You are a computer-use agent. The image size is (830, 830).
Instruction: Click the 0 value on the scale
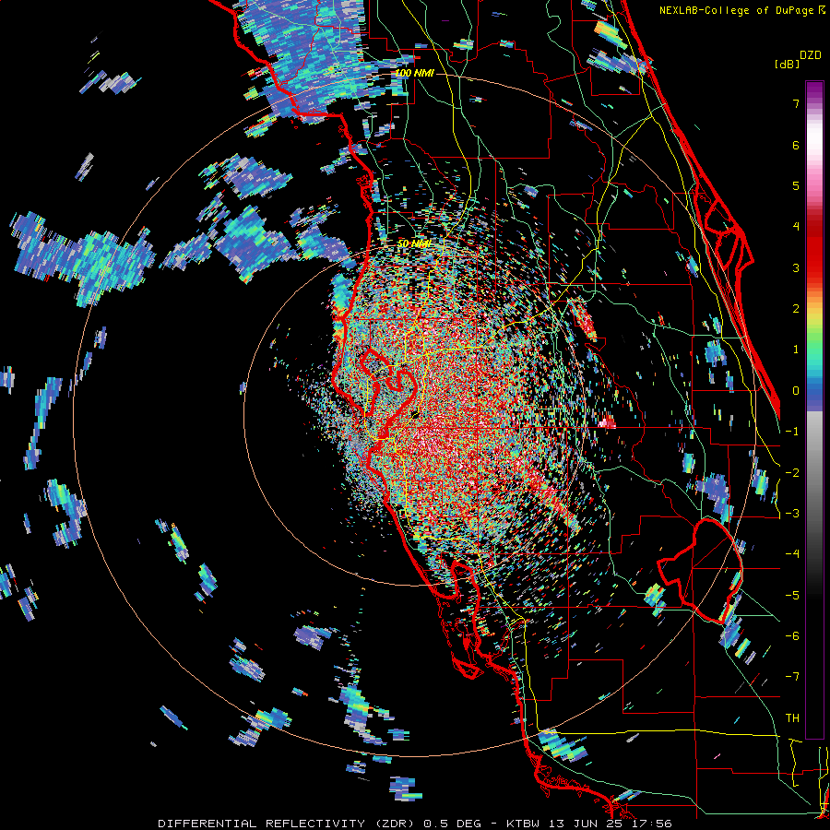pyautogui.click(x=796, y=391)
